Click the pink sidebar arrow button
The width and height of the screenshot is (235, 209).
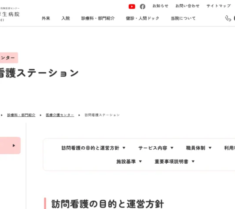tap(10, 145)
